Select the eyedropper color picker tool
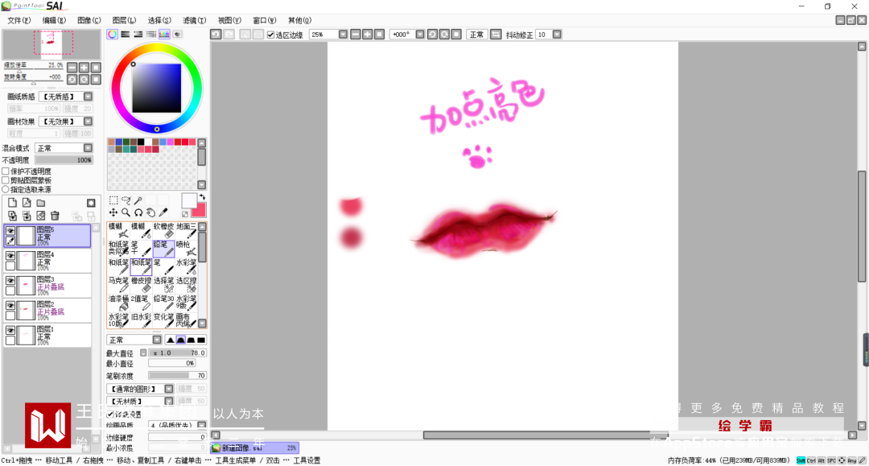Image resolution: width=869 pixels, height=466 pixels. [163, 212]
